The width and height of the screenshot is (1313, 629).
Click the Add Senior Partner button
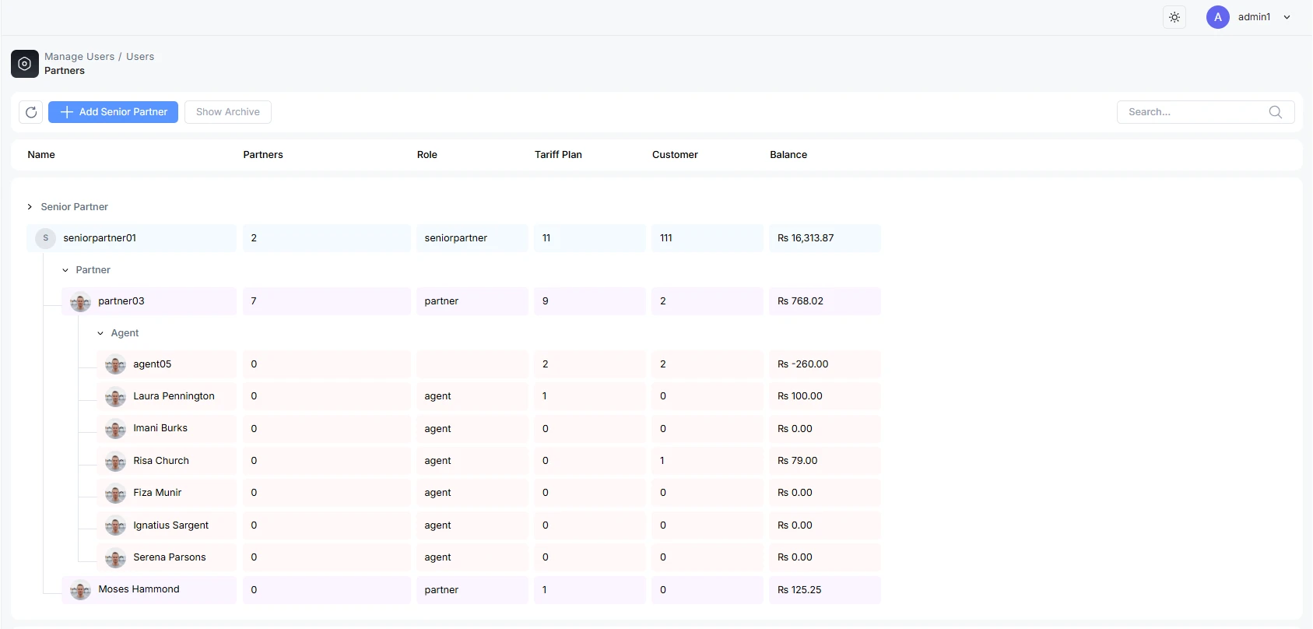coord(114,112)
